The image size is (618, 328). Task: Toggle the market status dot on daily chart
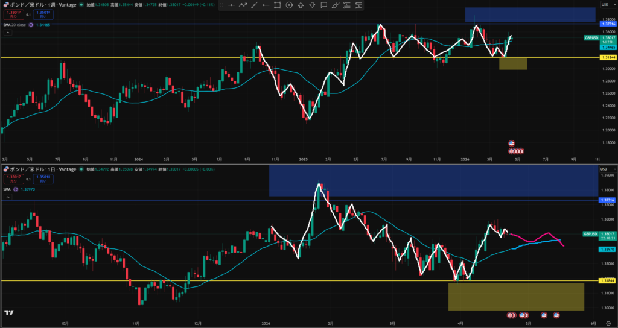point(81,169)
